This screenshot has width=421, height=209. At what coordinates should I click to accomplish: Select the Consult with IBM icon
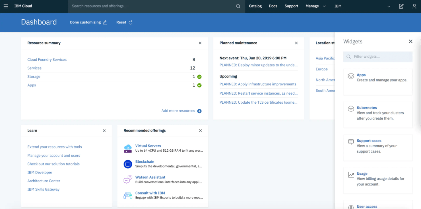tap(128, 195)
